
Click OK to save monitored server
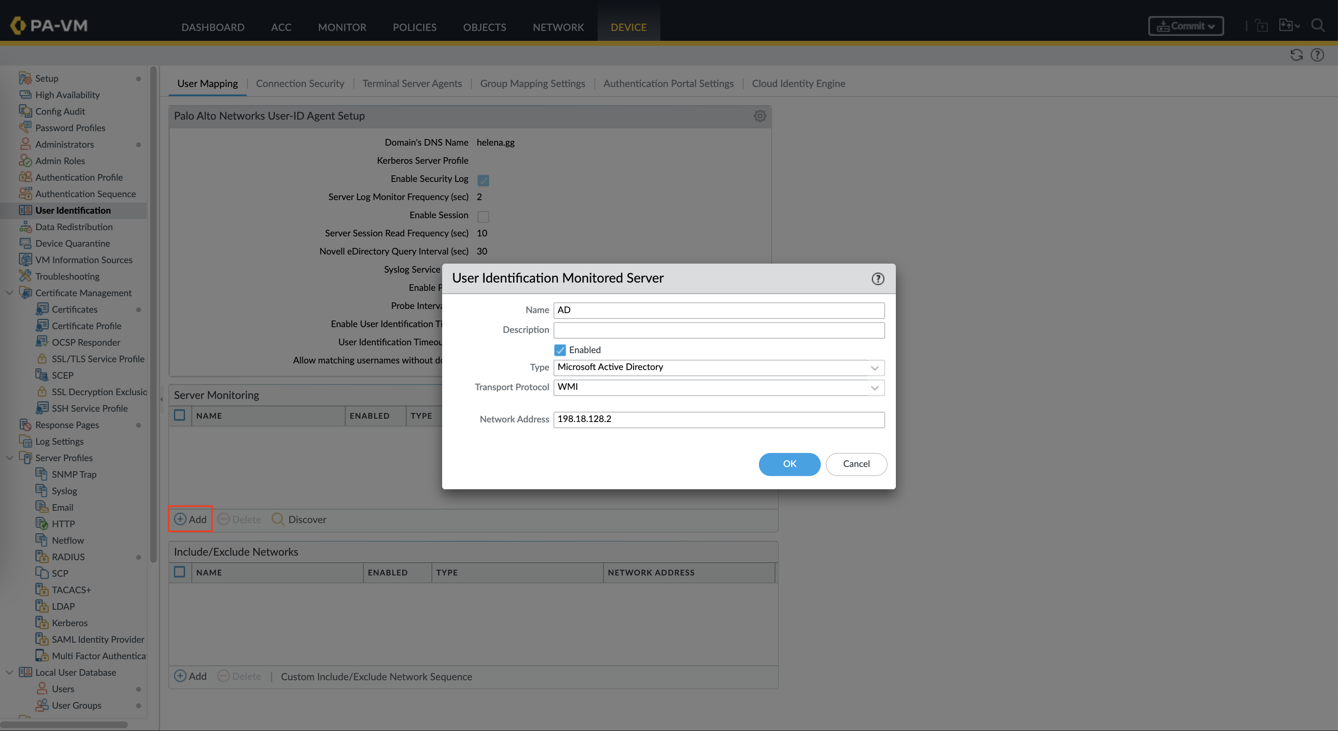[789, 463]
